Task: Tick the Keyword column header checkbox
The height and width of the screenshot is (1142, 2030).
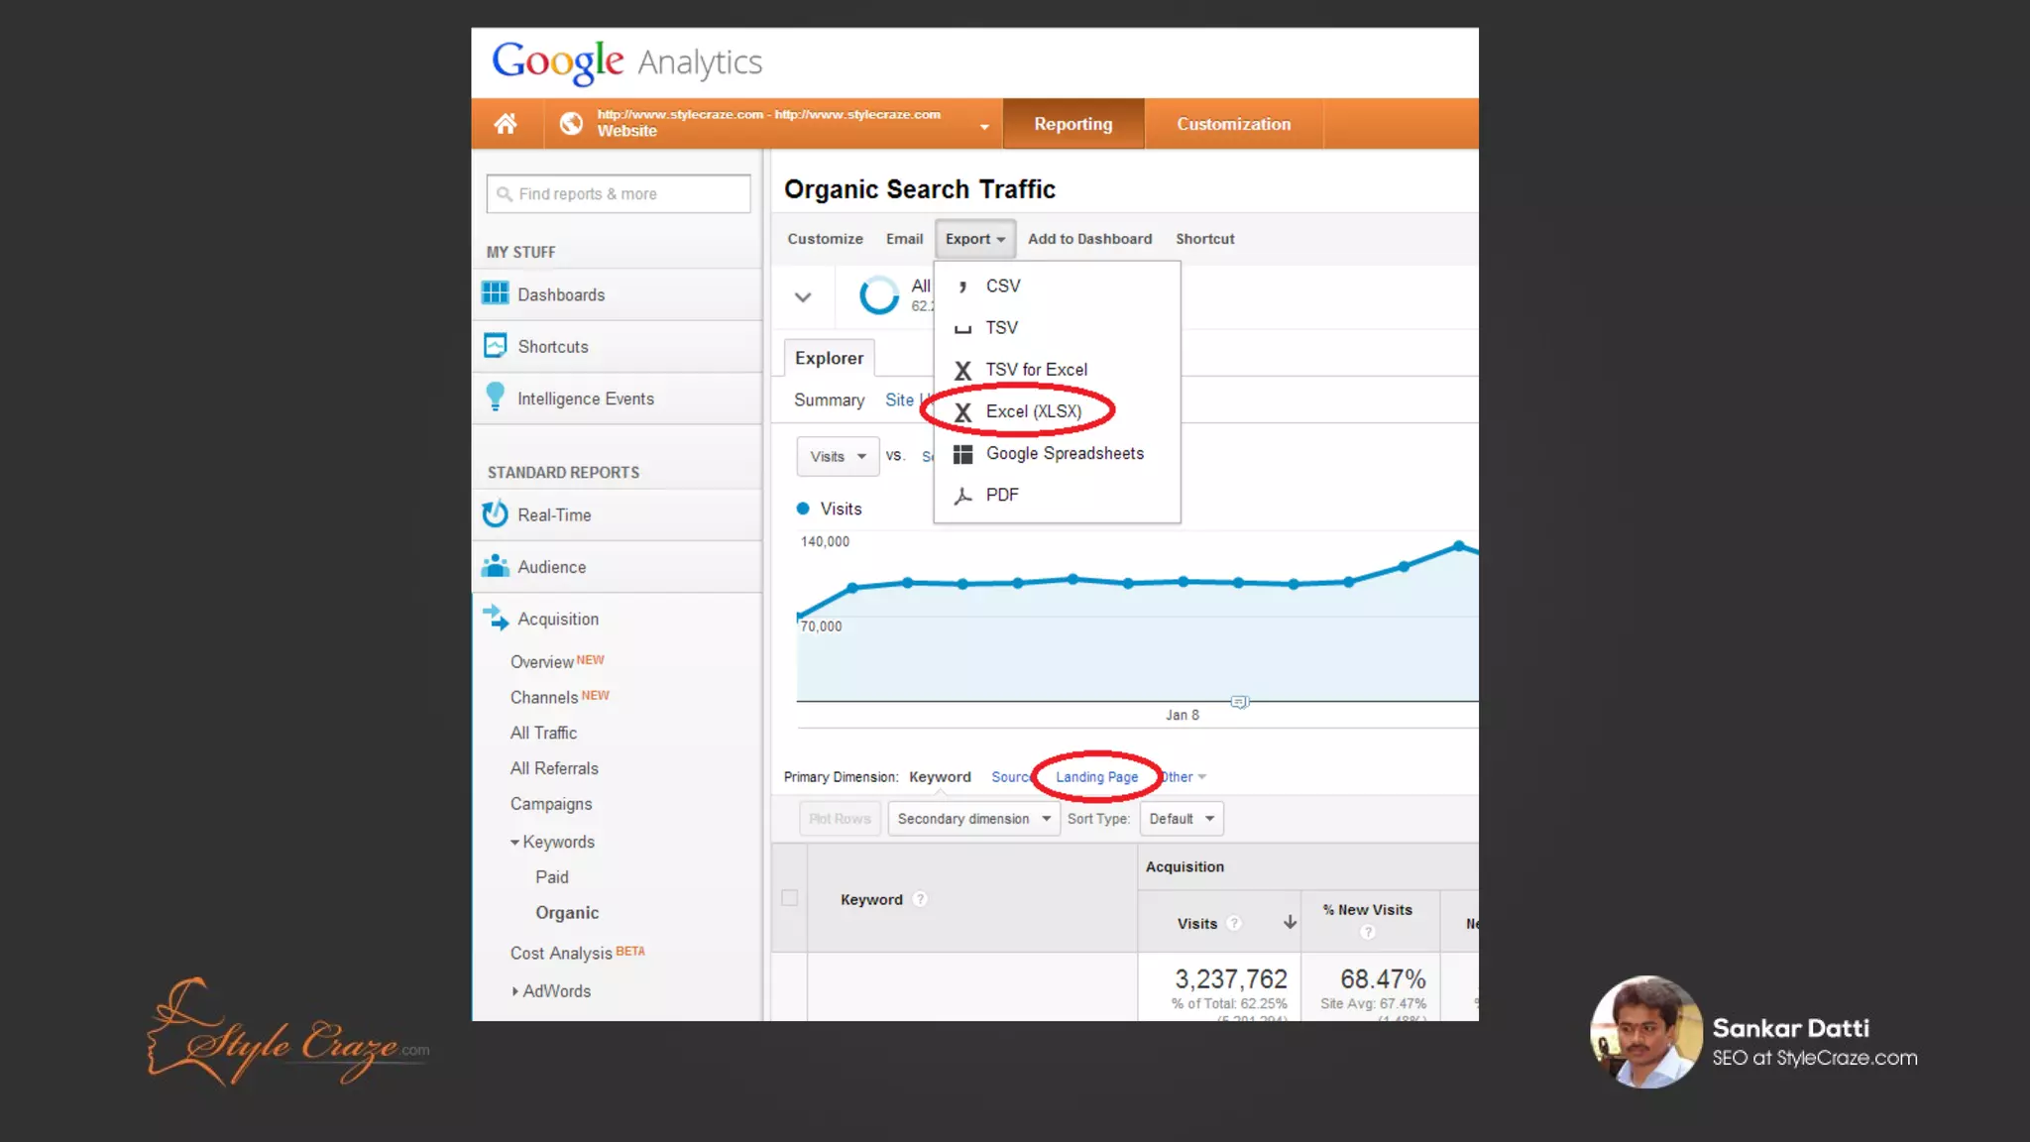Action: [x=789, y=898]
